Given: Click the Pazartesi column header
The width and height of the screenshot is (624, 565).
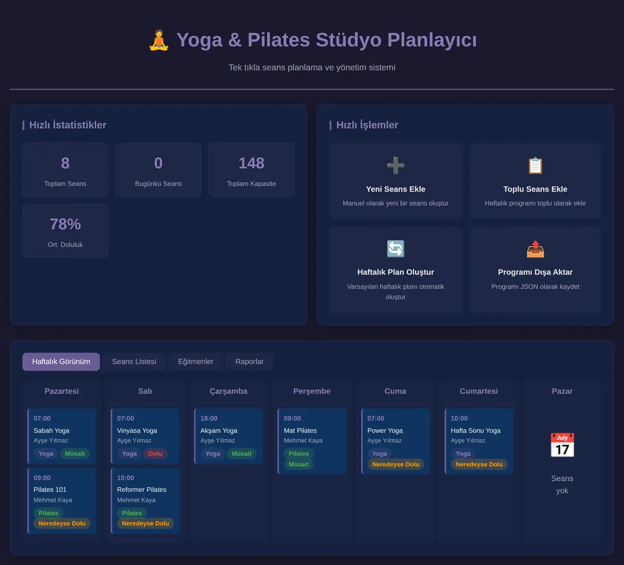Looking at the screenshot, I should (61, 391).
